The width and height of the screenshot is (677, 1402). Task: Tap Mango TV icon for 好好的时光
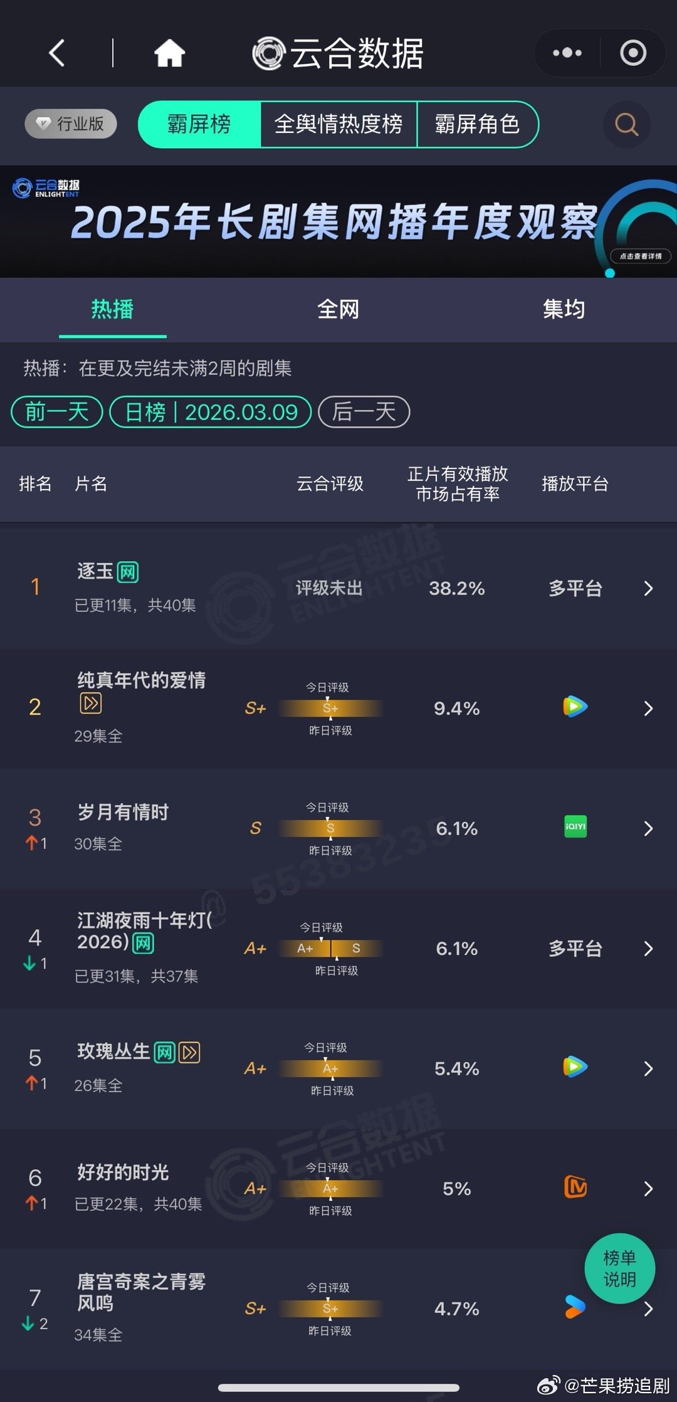[x=575, y=1187]
